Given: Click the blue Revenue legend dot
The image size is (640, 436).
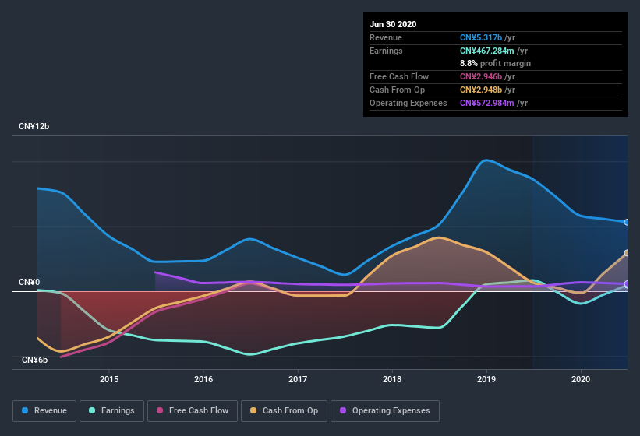Looking at the screenshot, I should tap(26, 410).
